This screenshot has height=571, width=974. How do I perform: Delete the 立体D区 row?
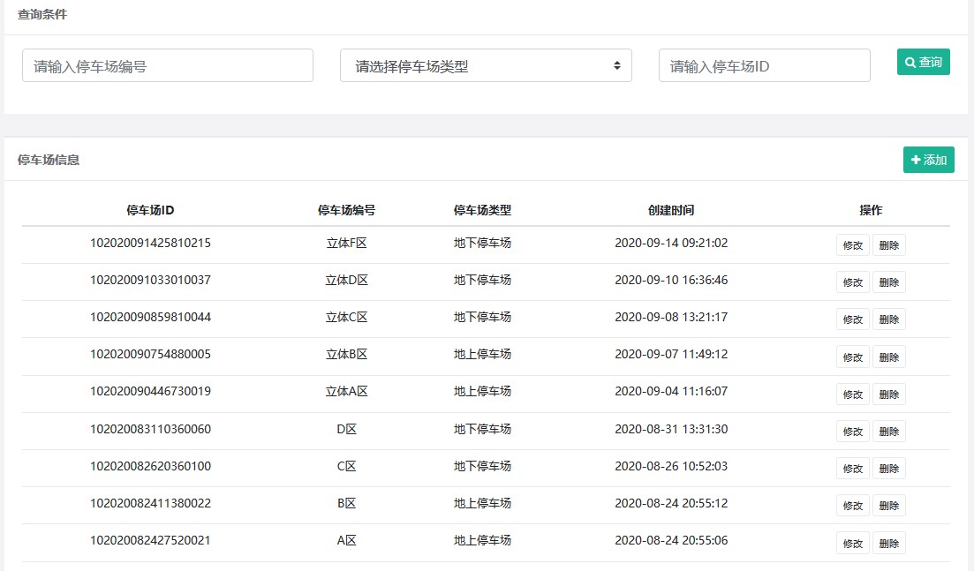(x=888, y=282)
